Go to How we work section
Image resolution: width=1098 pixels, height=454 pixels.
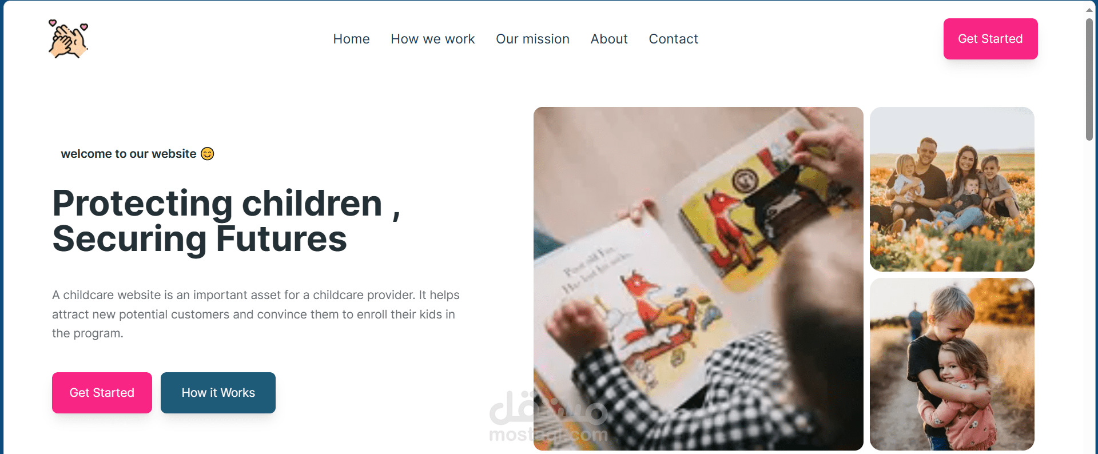pyautogui.click(x=433, y=39)
